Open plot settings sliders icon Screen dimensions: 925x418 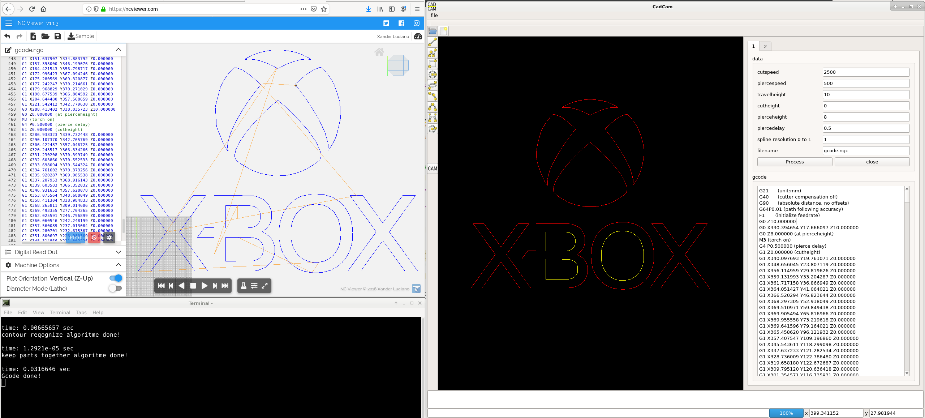pyautogui.click(x=254, y=286)
